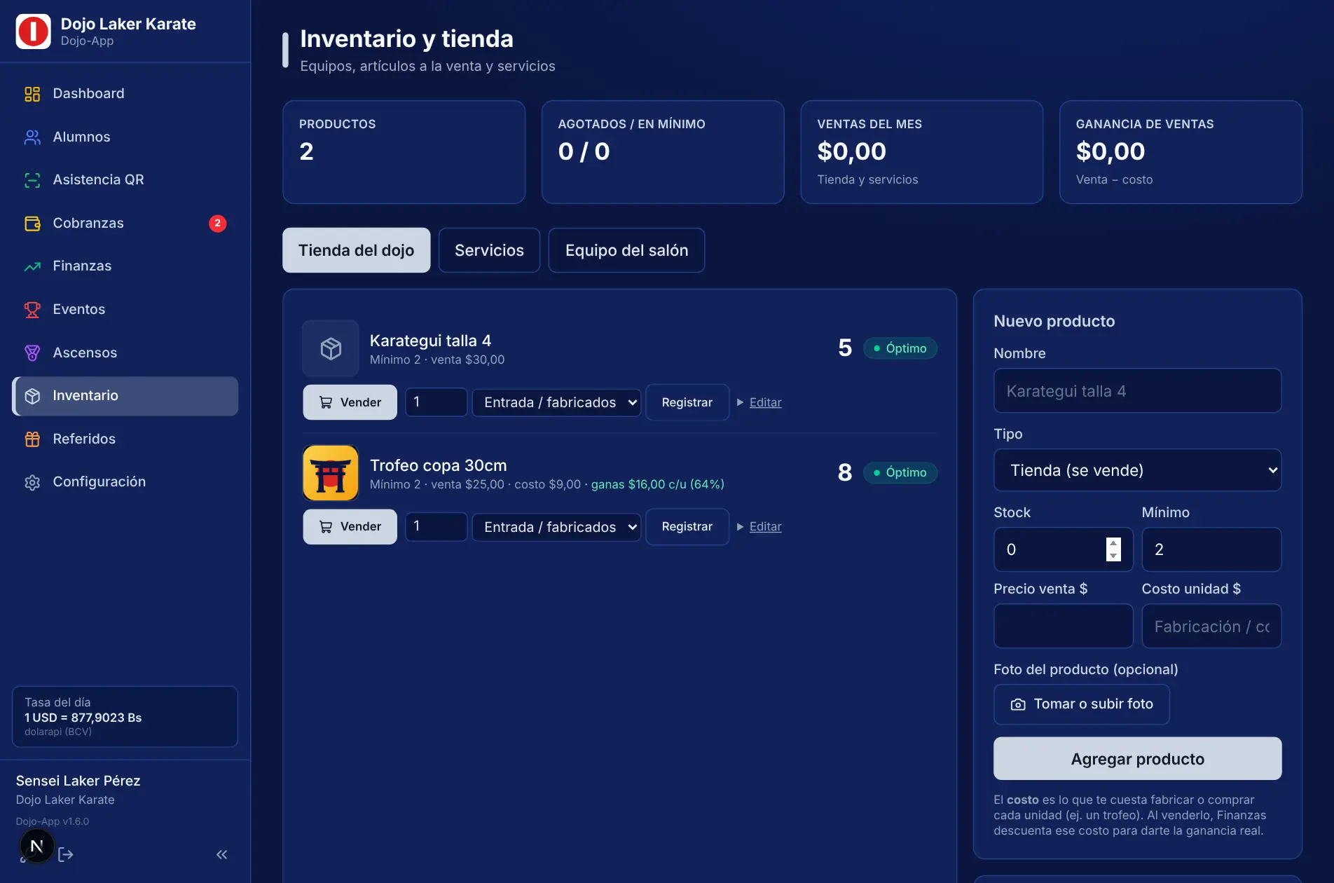Focus the Nombre input field
Image resolution: width=1334 pixels, height=883 pixels.
click(x=1137, y=391)
